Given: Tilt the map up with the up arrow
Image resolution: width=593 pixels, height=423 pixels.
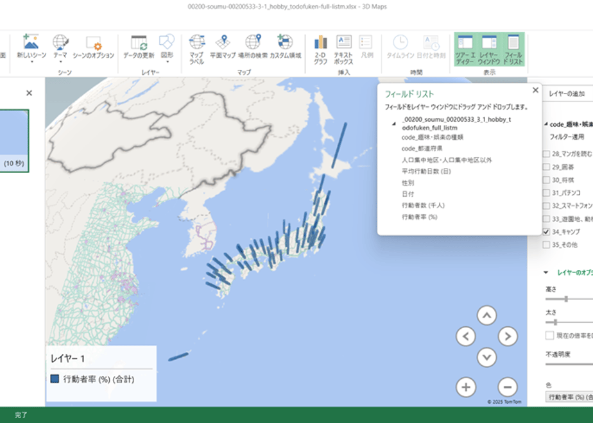Looking at the screenshot, I should click(486, 315).
